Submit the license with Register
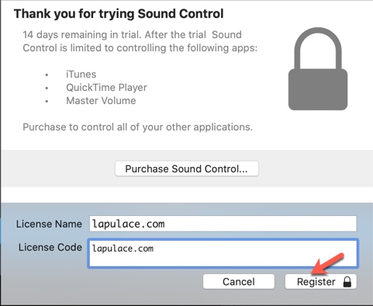This screenshot has width=373, height=306. [321, 282]
